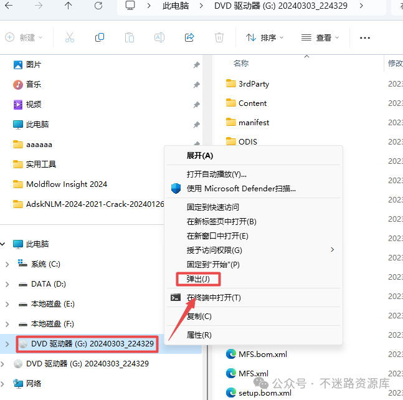Screen dimensions: 403x400
Task: Click the Copy toolbar icon
Action: pos(100,37)
